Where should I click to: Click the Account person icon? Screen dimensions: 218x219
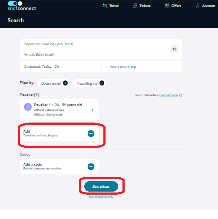coord(198,6)
